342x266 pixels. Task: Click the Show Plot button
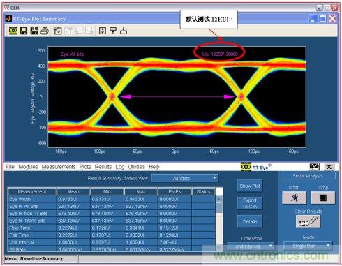click(x=250, y=186)
